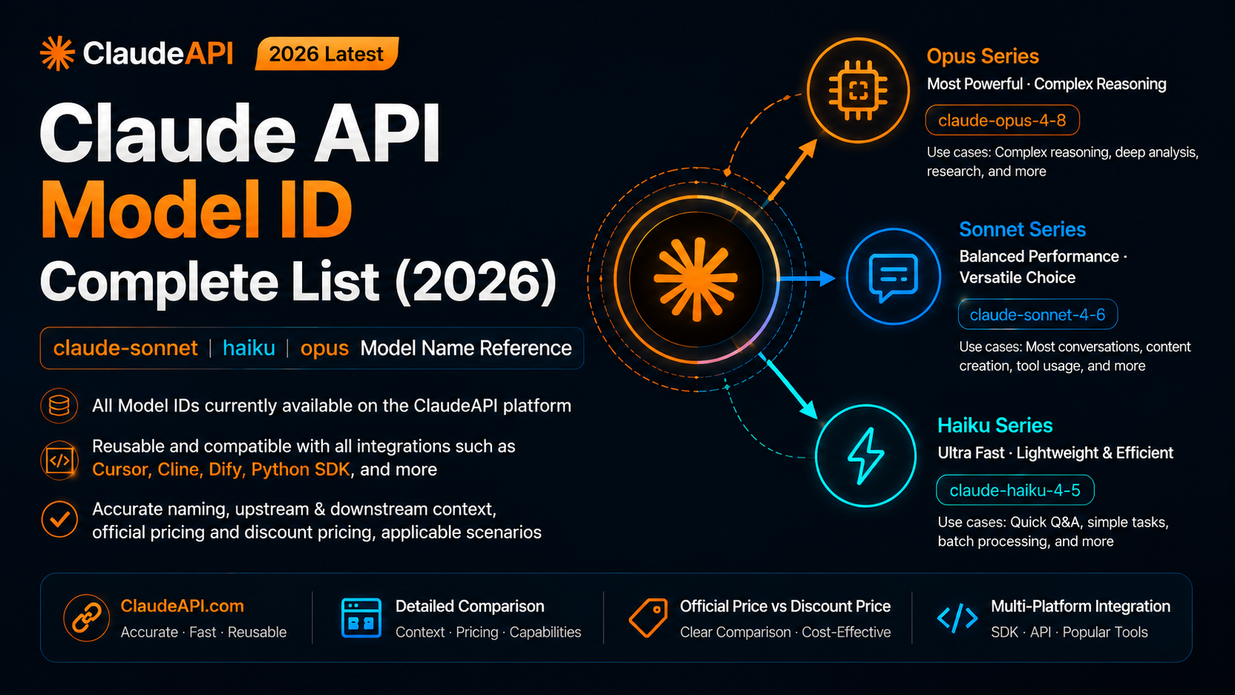Click SDK · API · Popular Tools subtitle
Viewport: 1235px width, 695px height.
click(1070, 632)
